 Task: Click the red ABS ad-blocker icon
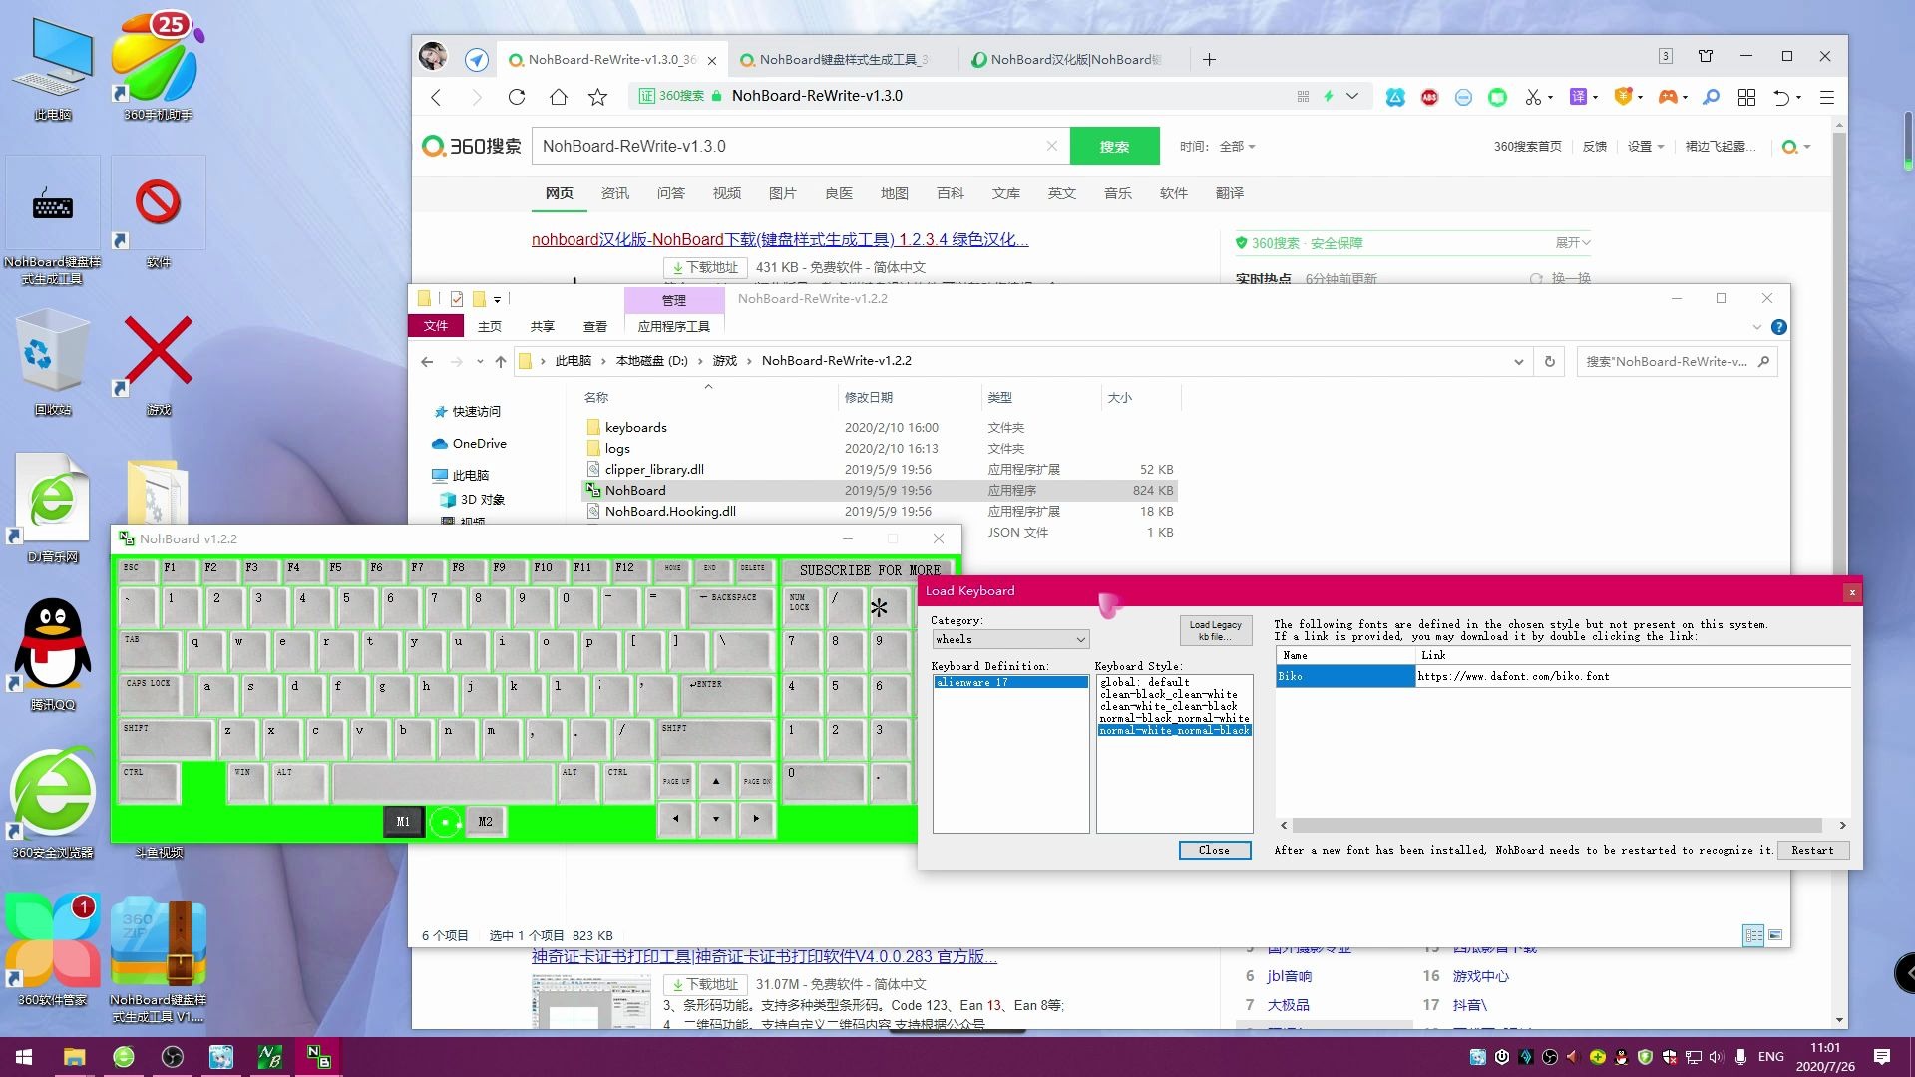click(1429, 97)
